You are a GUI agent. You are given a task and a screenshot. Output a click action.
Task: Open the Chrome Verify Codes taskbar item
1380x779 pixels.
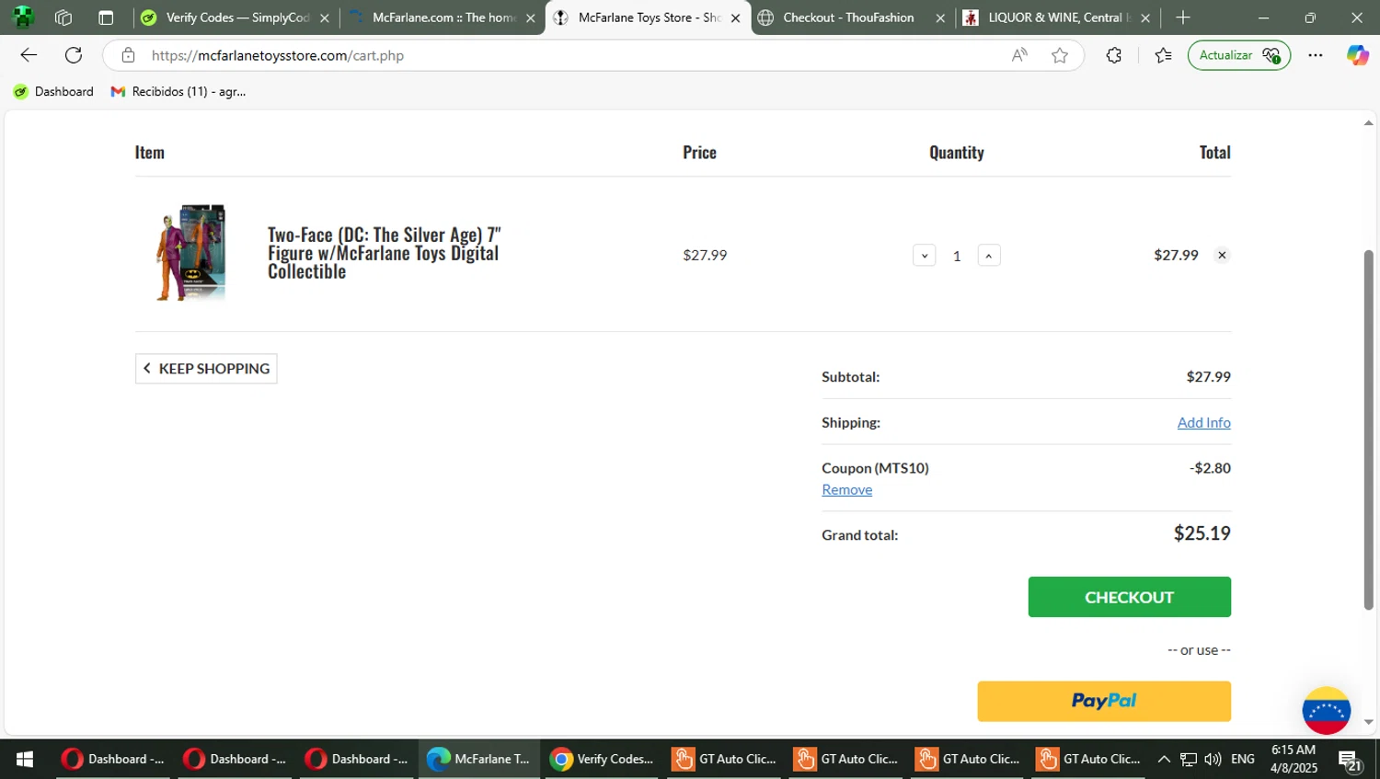click(x=602, y=759)
